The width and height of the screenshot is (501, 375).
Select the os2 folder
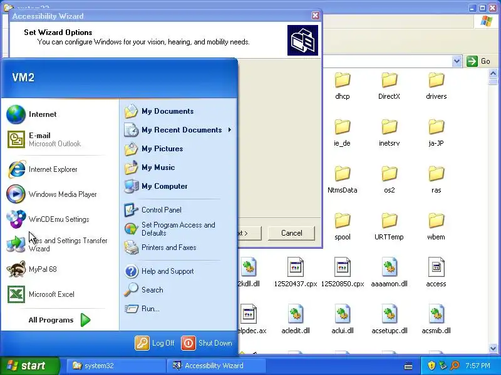point(389,180)
